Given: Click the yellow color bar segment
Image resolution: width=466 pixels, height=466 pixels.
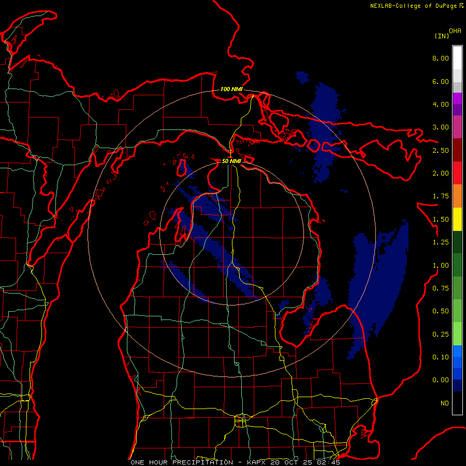Looking at the screenshot, I should pos(457,220).
